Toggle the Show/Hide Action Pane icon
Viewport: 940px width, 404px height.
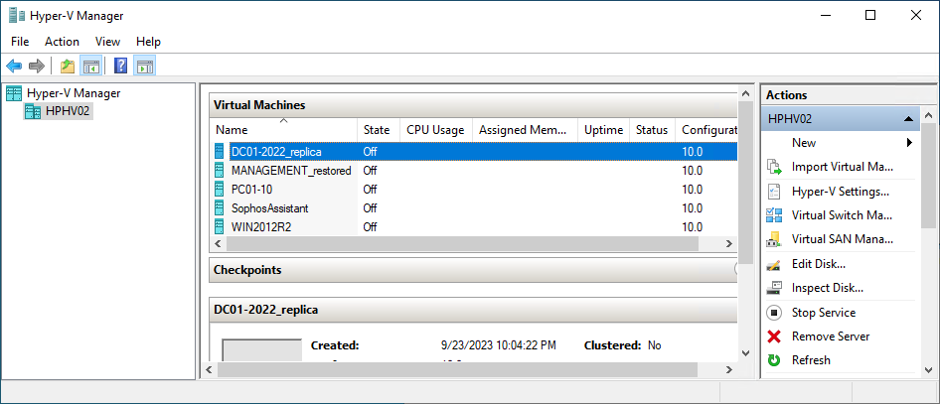click(145, 67)
